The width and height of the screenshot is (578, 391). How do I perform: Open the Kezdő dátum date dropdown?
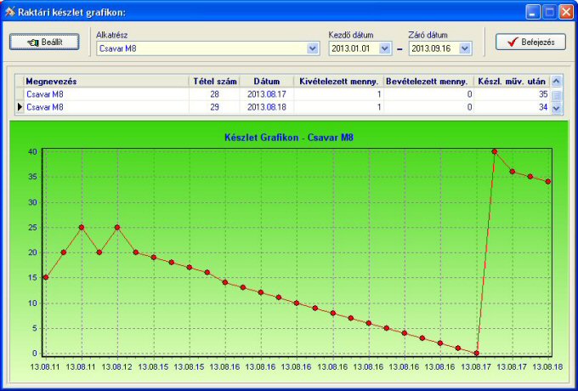point(384,48)
